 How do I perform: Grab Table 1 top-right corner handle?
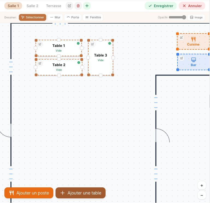tap(81, 40)
